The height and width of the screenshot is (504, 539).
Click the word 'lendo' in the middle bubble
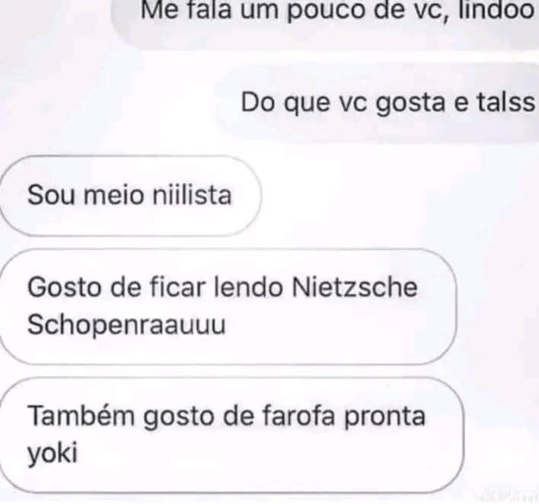(248, 287)
